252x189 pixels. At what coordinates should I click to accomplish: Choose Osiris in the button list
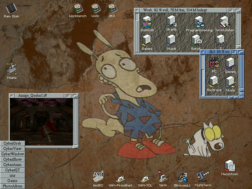13,181
